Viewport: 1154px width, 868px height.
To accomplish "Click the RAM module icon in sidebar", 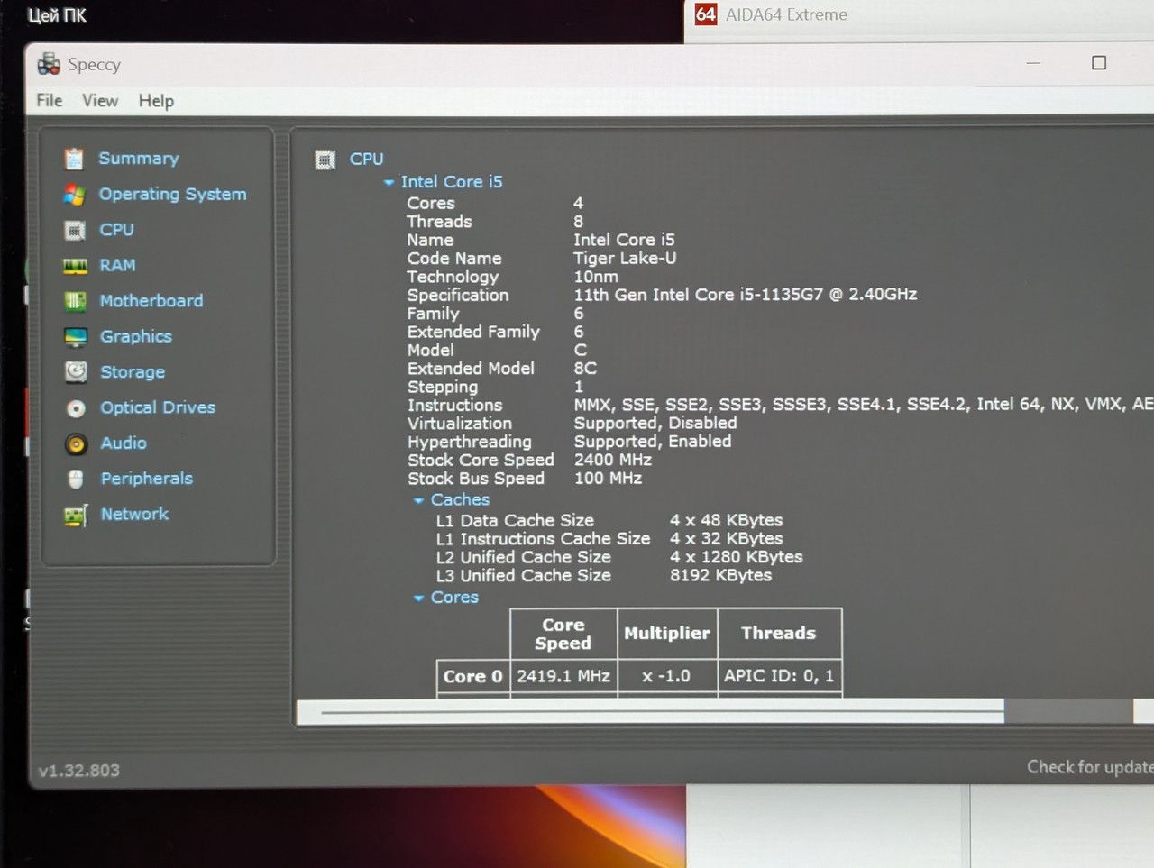I will tap(75, 266).
